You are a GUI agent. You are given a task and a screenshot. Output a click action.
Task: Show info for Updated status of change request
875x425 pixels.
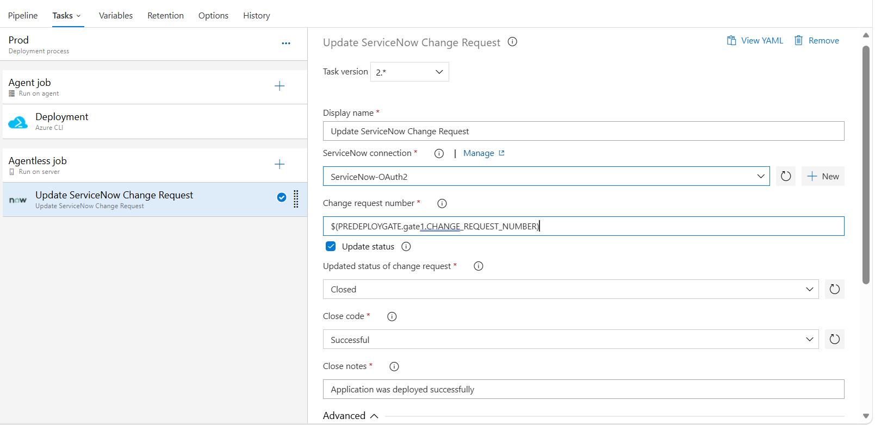pos(479,266)
